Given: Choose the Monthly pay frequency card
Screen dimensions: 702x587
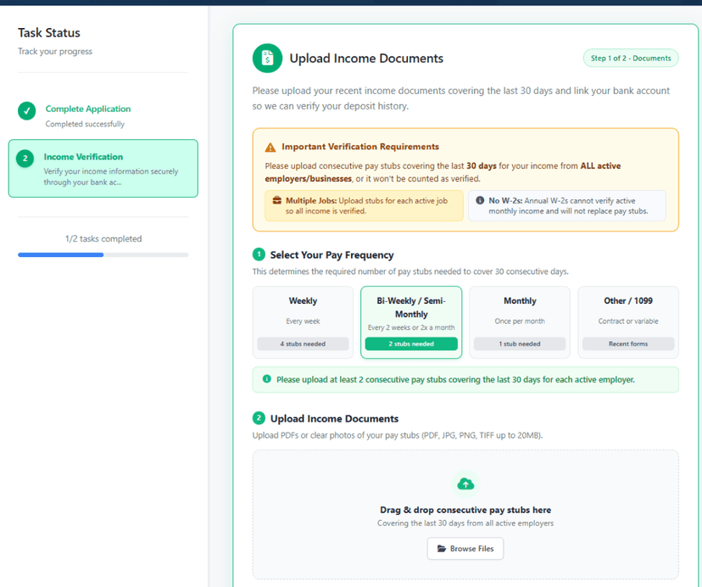Looking at the screenshot, I should 520,322.
